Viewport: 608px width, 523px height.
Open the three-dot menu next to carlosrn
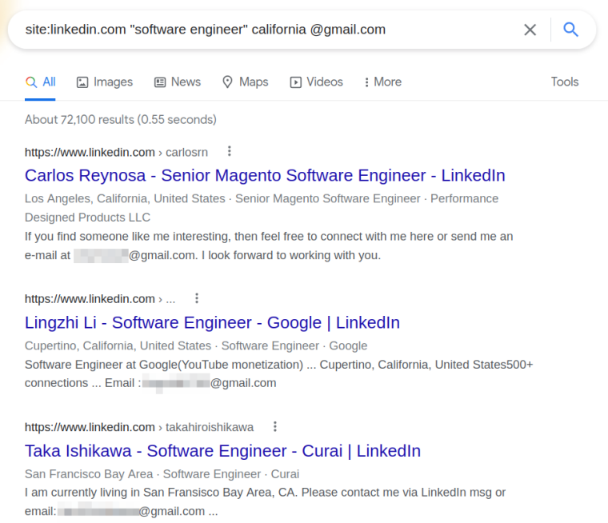tap(229, 151)
